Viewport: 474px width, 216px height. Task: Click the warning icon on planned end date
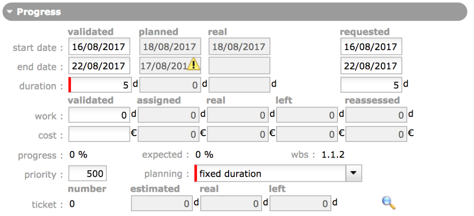pyautogui.click(x=194, y=65)
